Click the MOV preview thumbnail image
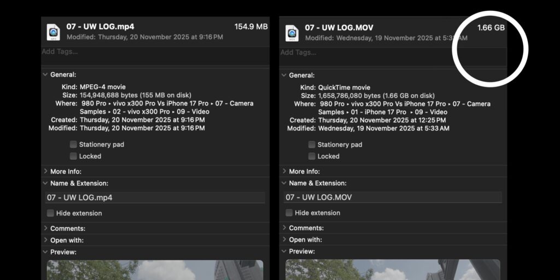This screenshot has width=560, height=280. (393, 270)
